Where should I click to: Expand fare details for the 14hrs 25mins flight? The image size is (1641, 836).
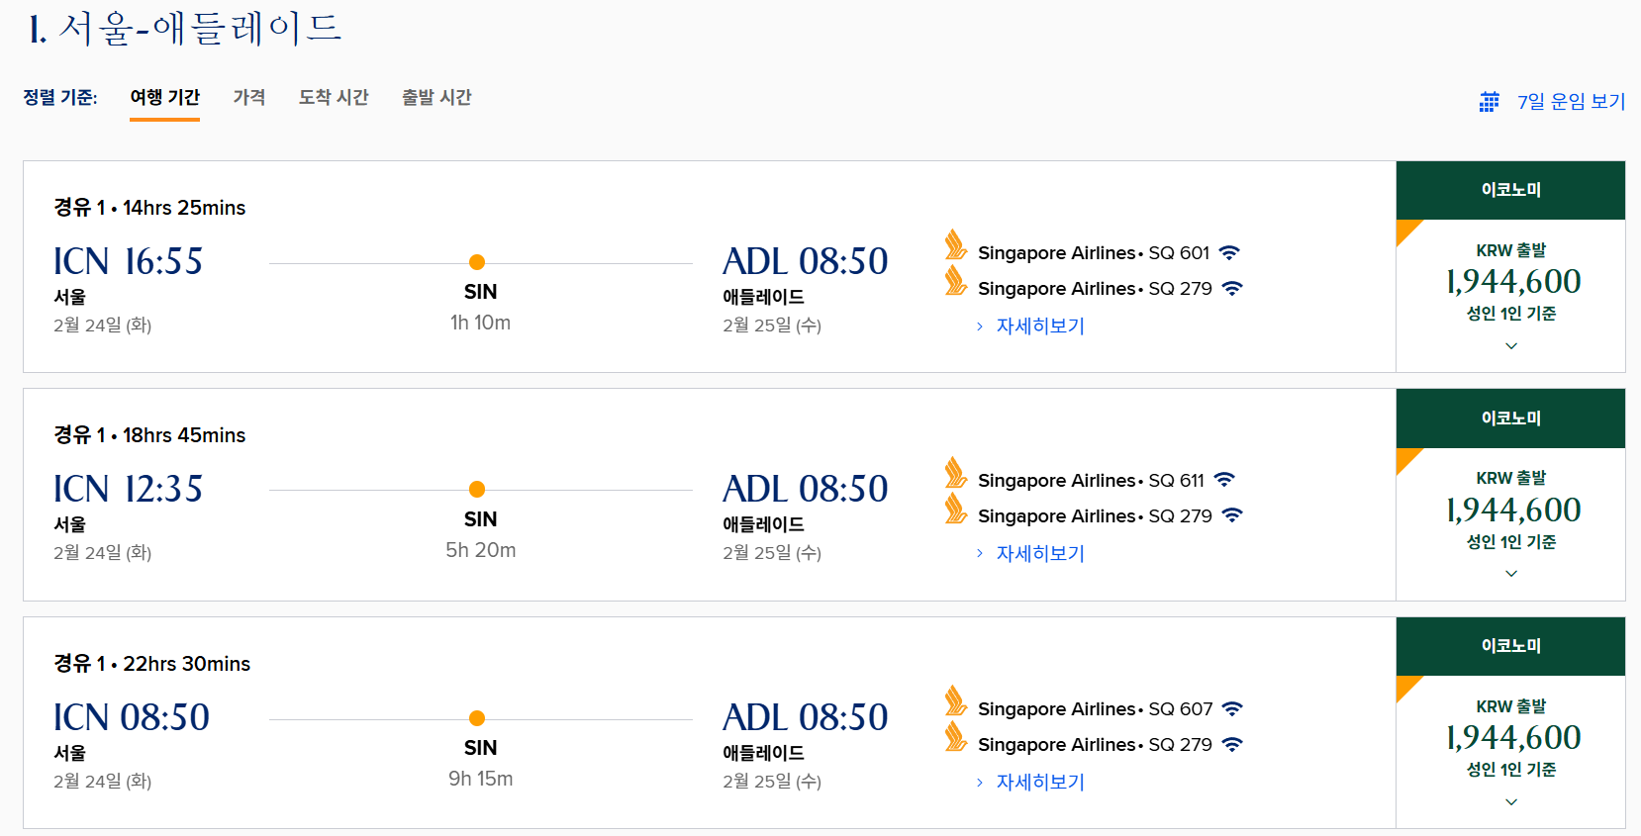[x=1511, y=346]
